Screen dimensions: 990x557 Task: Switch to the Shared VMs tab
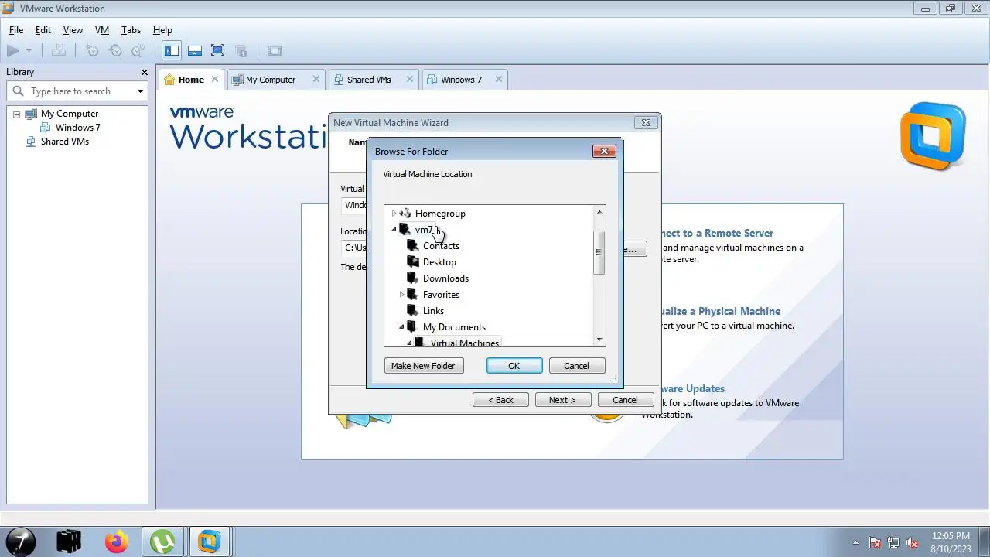pyautogui.click(x=369, y=80)
